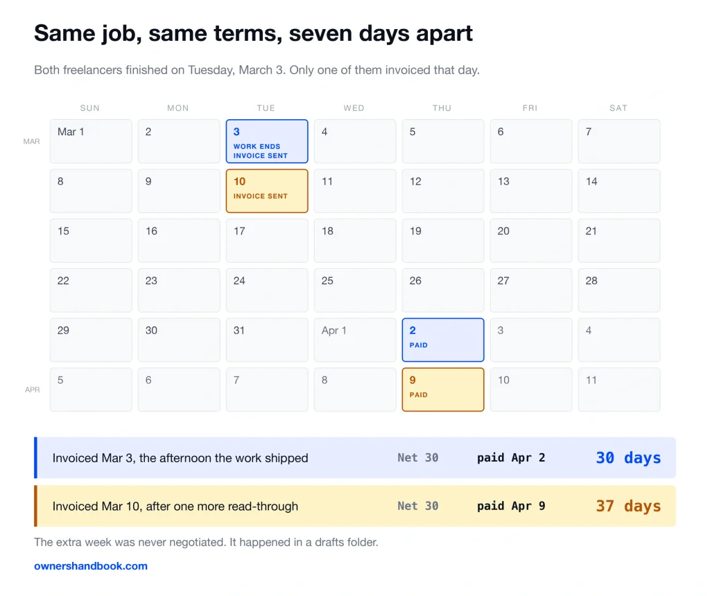Viewport: 710px width, 596px height.
Task: Click the THU column header
Action: pyautogui.click(x=442, y=108)
